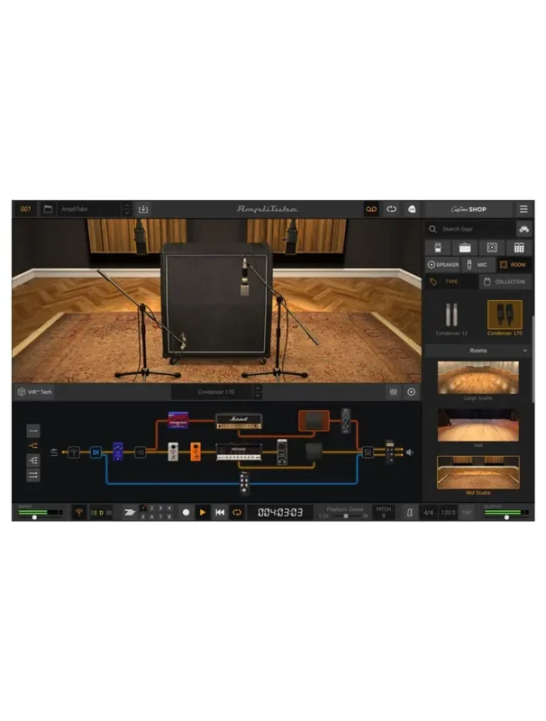Select the COLLECTION filter tab
The height and width of the screenshot is (721, 546).
pos(505,281)
